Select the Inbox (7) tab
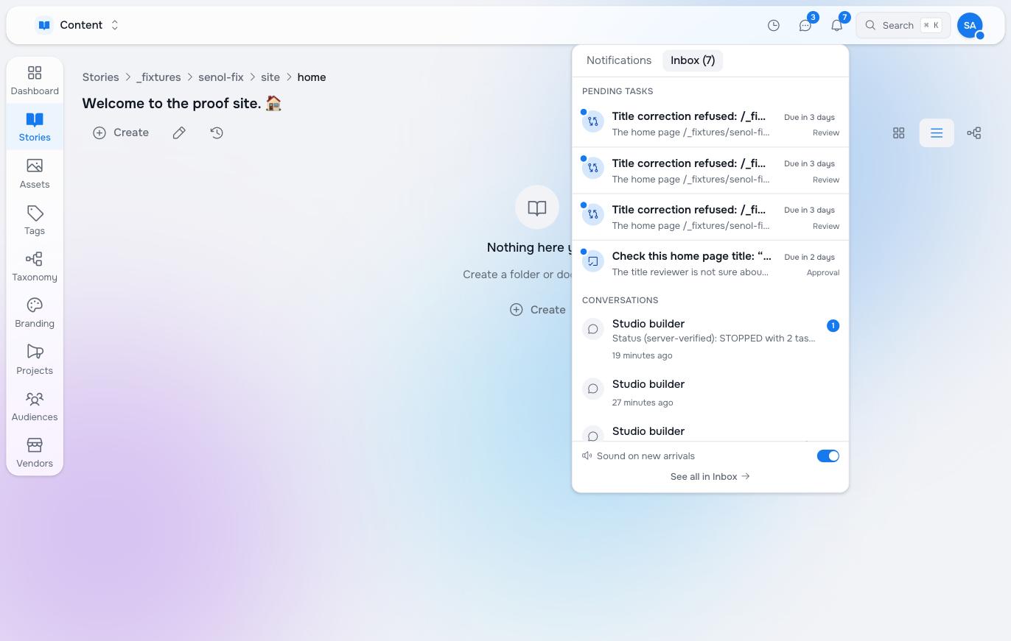The image size is (1011, 641). pyautogui.click(x=693, y=60)
